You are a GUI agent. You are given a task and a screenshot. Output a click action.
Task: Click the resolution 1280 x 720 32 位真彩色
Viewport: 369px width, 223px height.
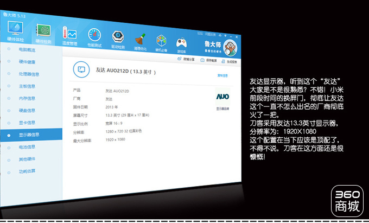(124, 131)
